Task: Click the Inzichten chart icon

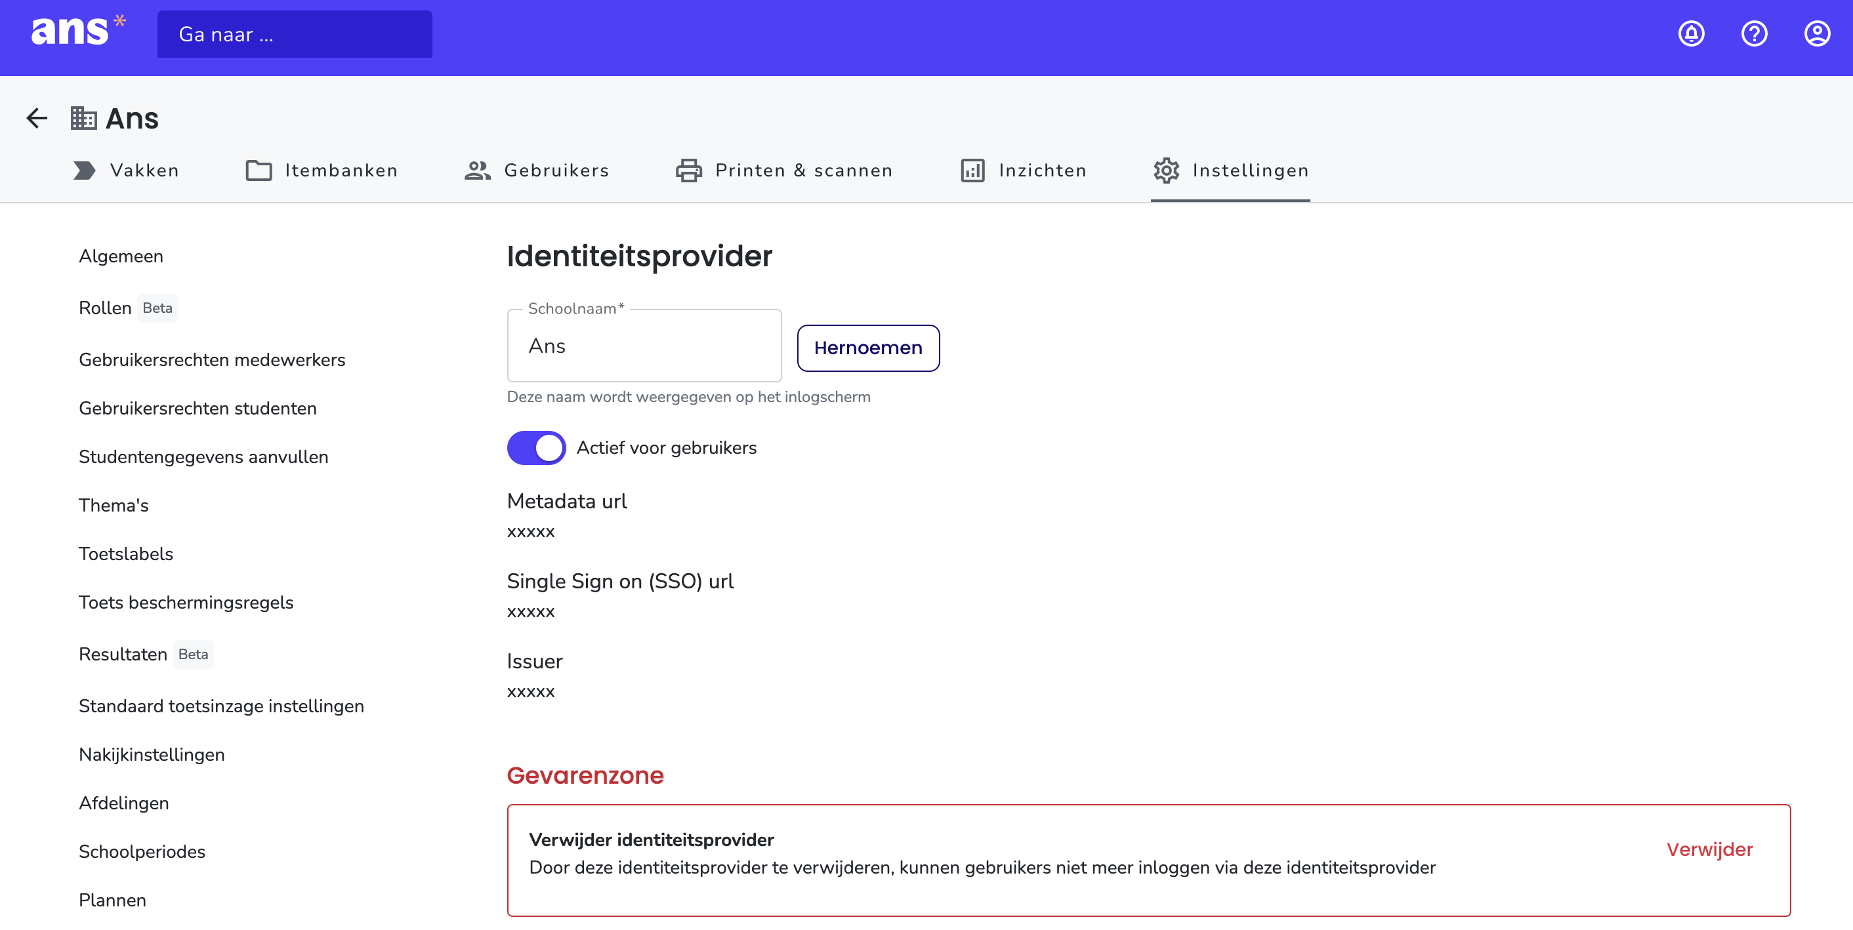Action: 972,171
